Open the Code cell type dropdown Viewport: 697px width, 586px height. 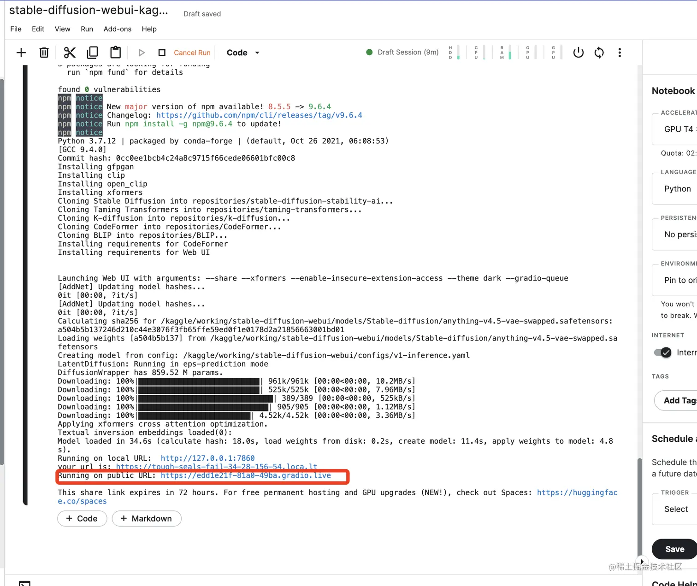(243, 53)
